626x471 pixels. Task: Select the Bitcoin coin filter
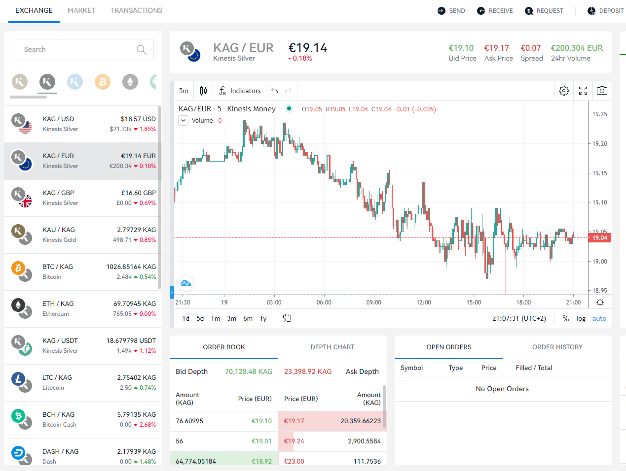(103, 82)
